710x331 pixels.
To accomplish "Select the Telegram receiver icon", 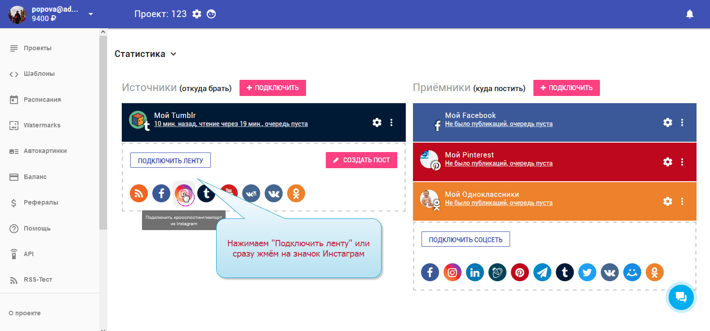I will point(542,272).
